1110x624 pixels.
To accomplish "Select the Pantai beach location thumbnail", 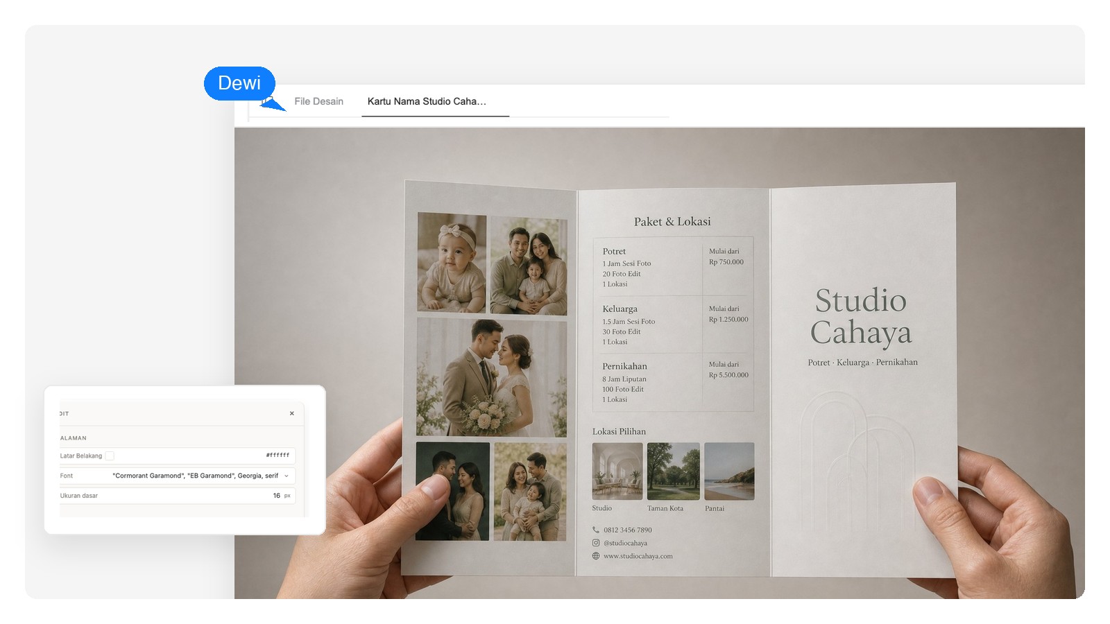I will [x=729, y=471].
